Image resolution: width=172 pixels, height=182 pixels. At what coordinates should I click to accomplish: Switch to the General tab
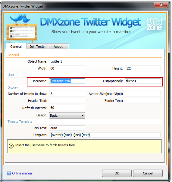(16, 47)
